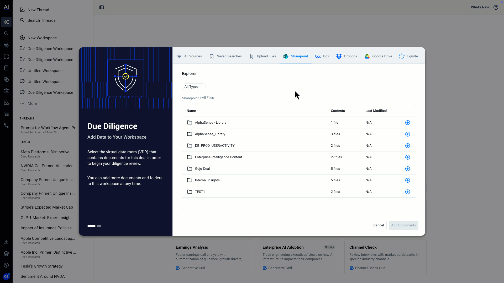Switch to the Box tab
This screenshot has height=283, width=504.
322,56
